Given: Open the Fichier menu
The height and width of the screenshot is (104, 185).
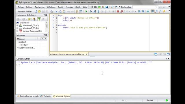Looking at the screenshot, I should pos(21,7).
